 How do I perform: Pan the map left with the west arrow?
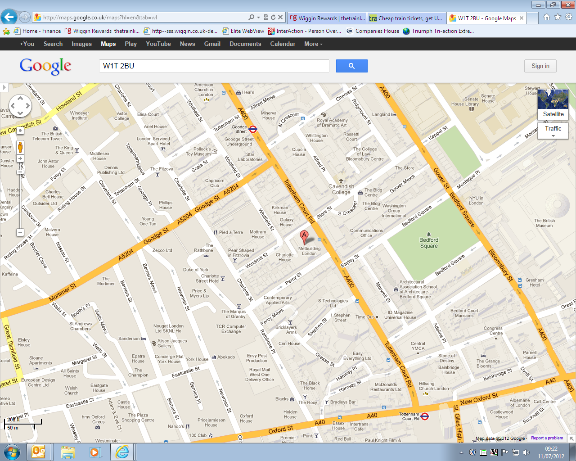pos(13,106)
